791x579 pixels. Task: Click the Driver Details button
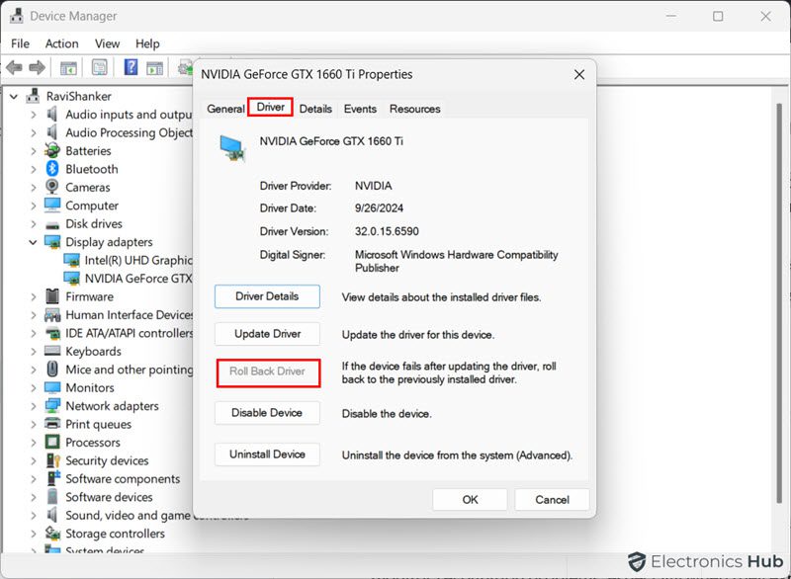267,295
